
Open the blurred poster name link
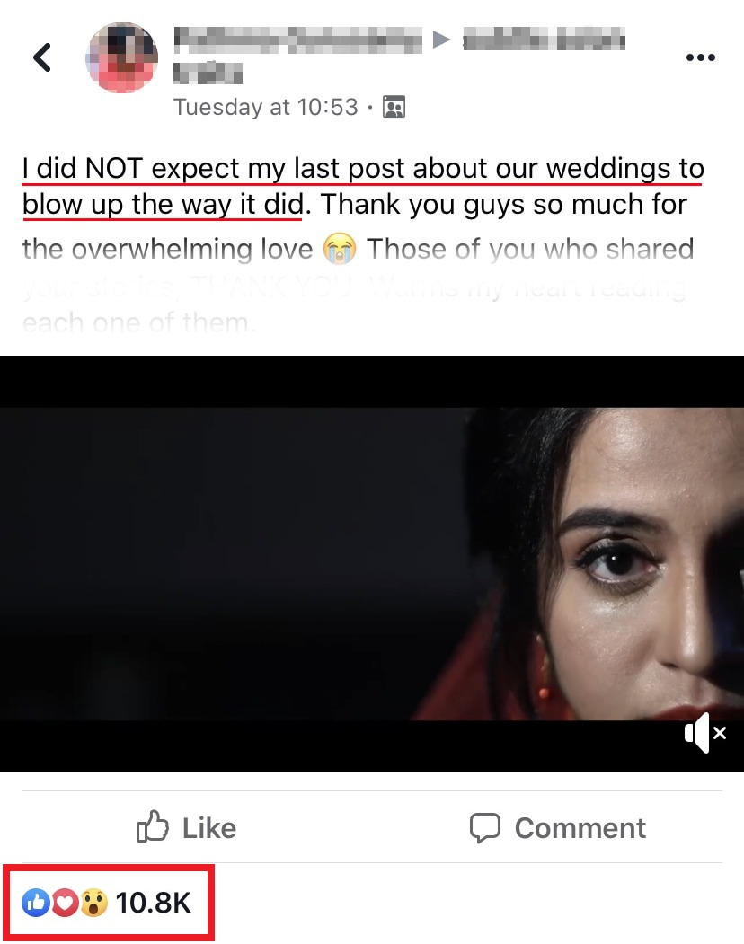click(x=297, y=40)
